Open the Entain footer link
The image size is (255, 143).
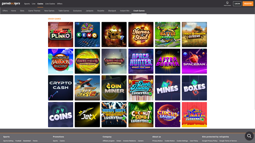click(x=119, y=141)
